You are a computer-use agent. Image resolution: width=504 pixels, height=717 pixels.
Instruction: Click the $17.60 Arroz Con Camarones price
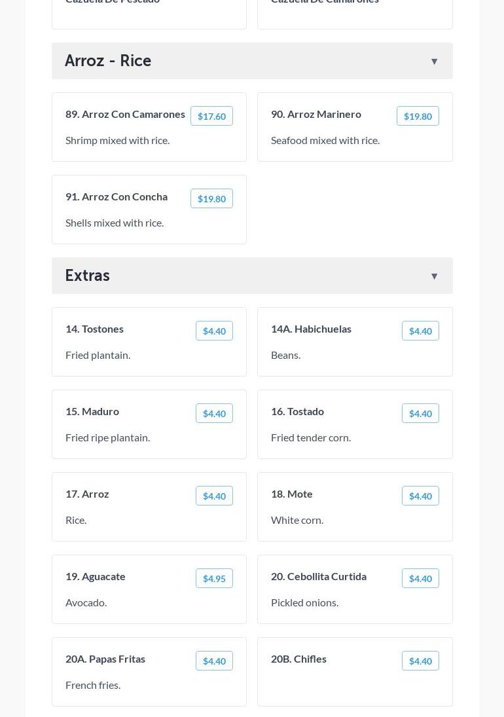point(211,117)
